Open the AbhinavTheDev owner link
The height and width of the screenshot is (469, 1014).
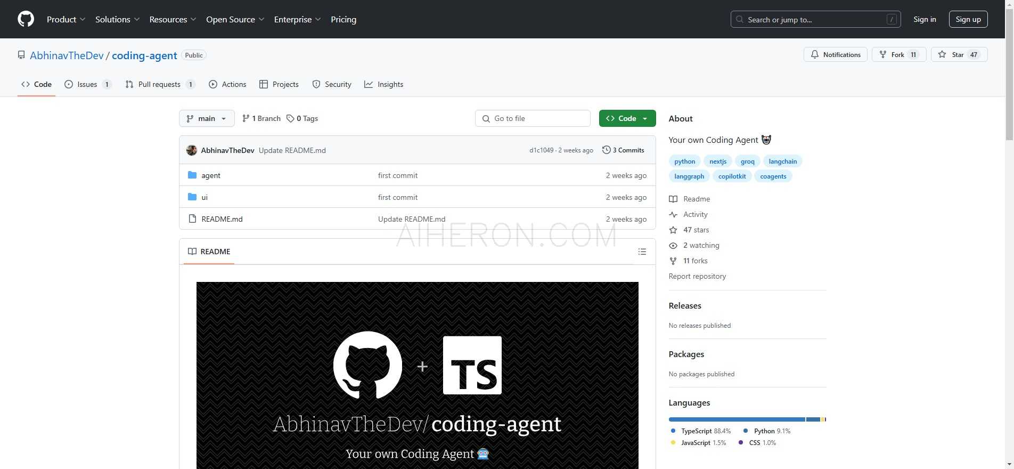point(67,55)
